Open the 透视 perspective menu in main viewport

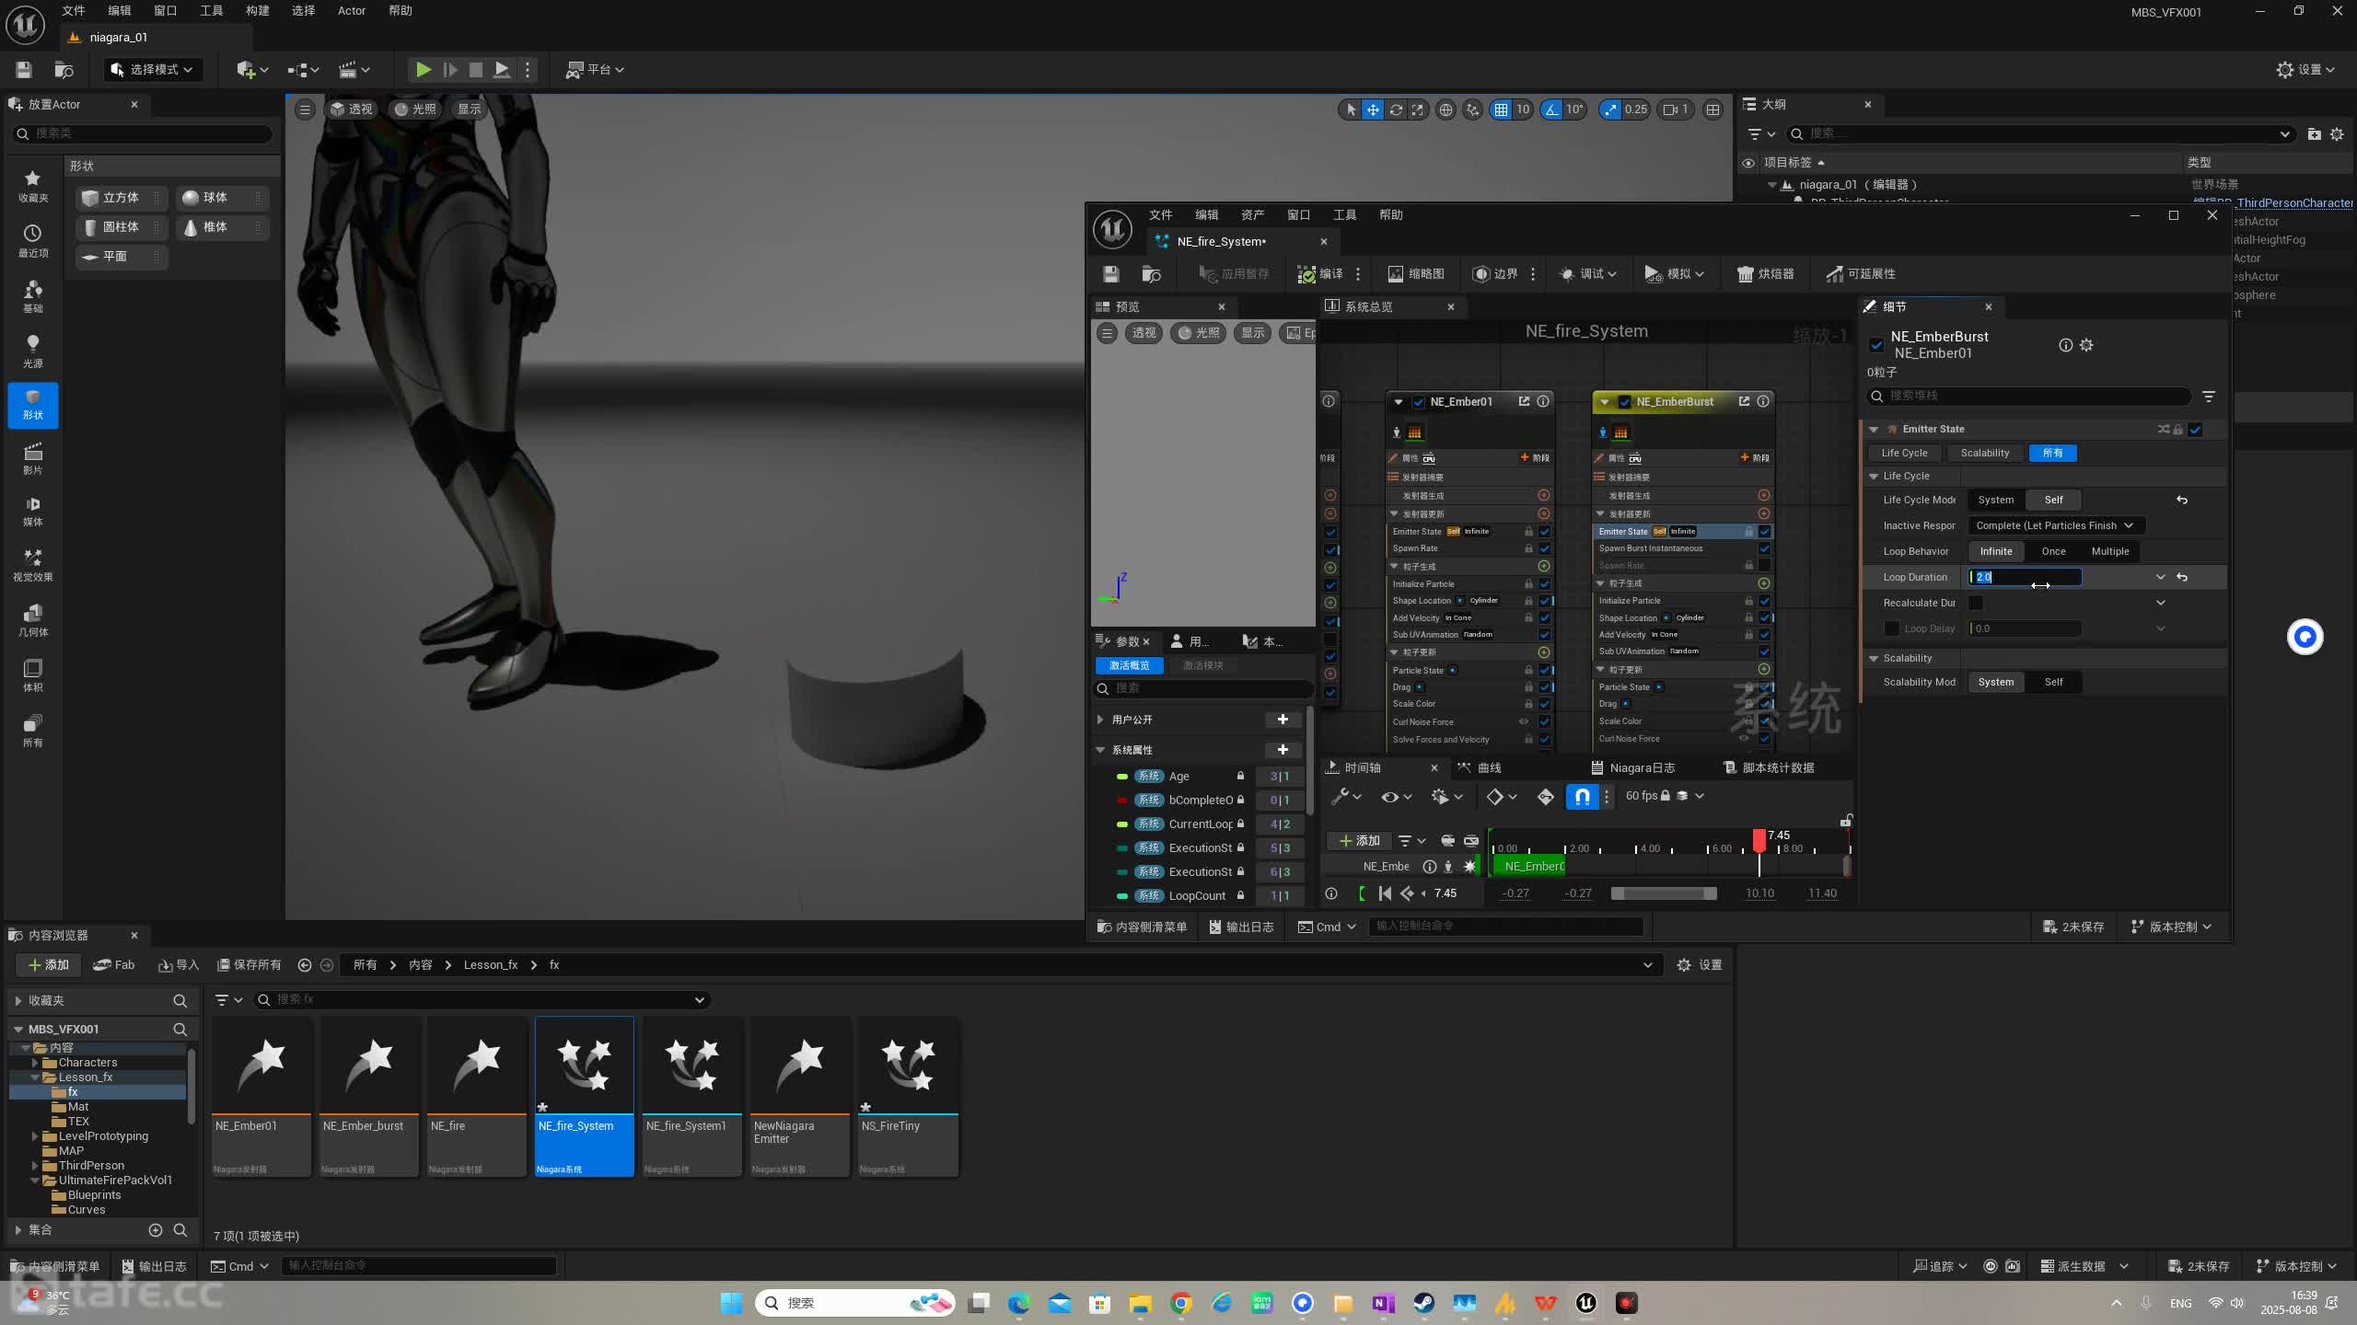(351, 109)
